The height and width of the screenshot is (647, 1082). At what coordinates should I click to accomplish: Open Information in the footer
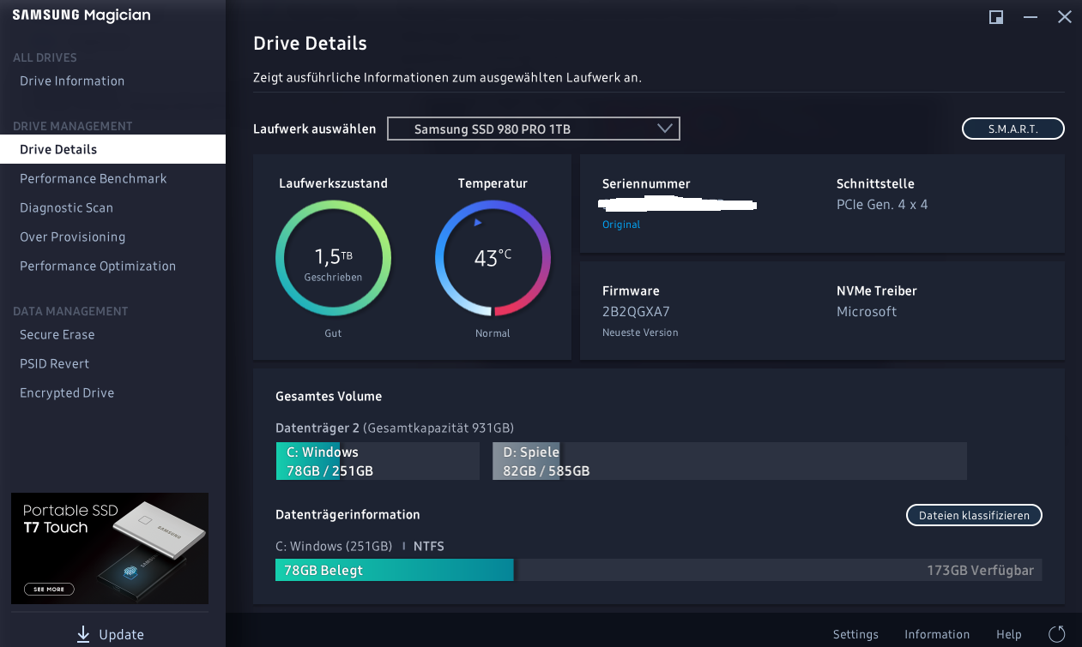pos(937,634)
